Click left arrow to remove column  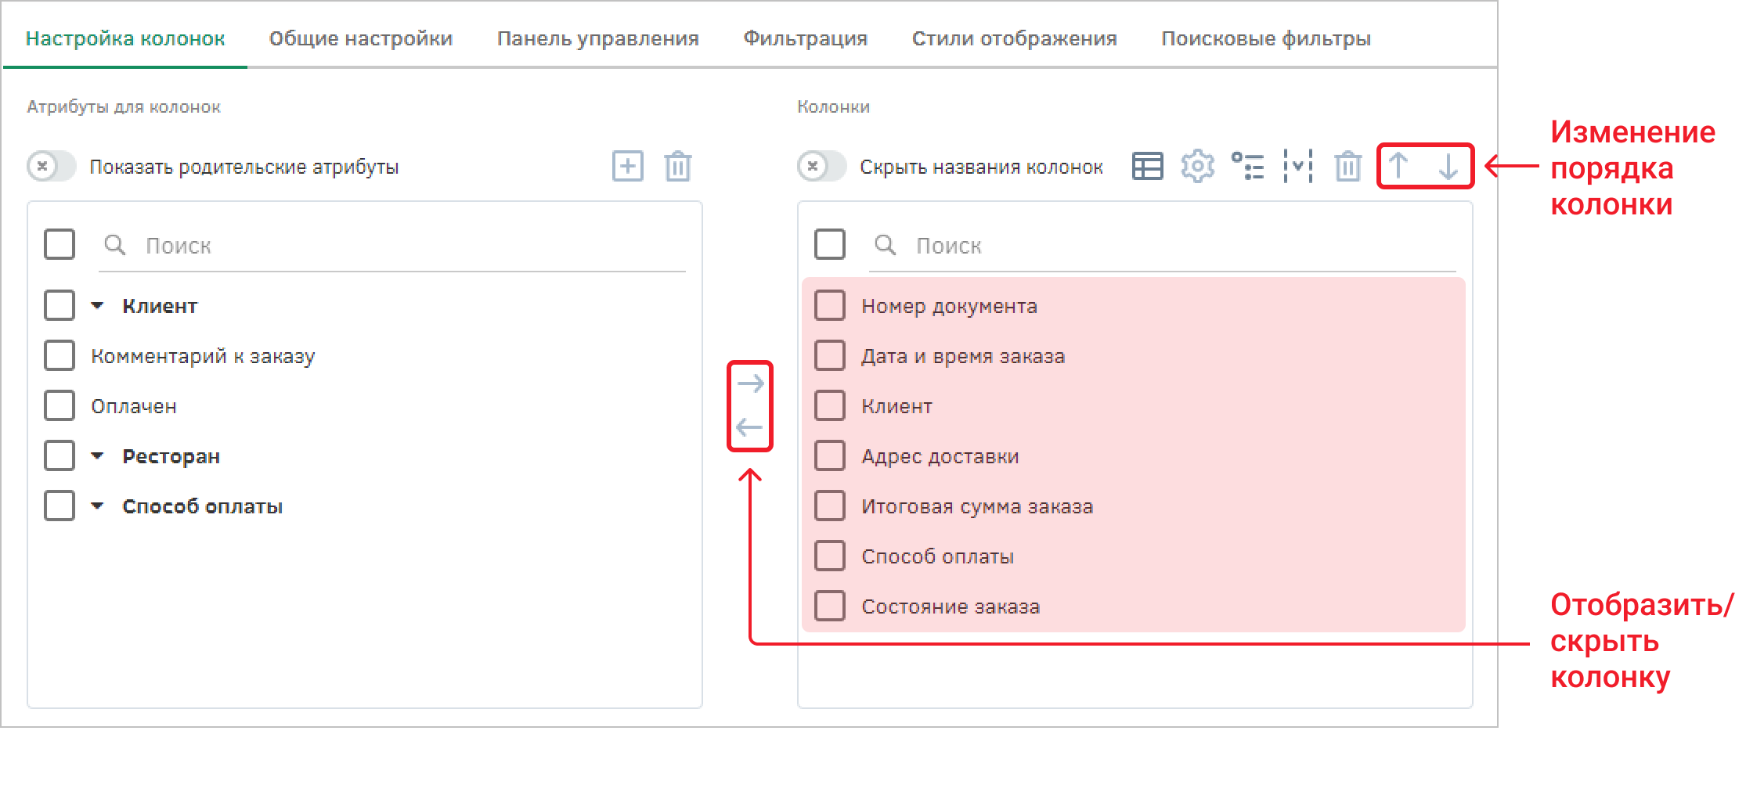(750, 427)
